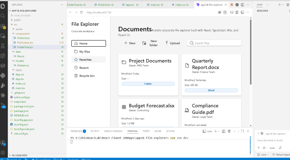
Task: Open the Testing flask icon
Action: [3, 46]
